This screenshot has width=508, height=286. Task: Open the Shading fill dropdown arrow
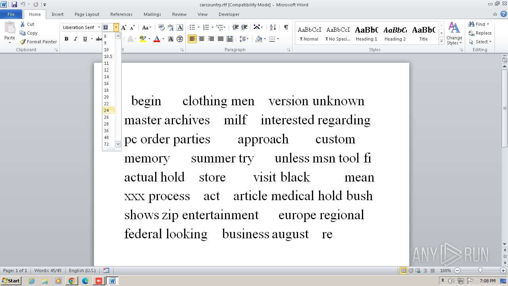coord(265,39)
